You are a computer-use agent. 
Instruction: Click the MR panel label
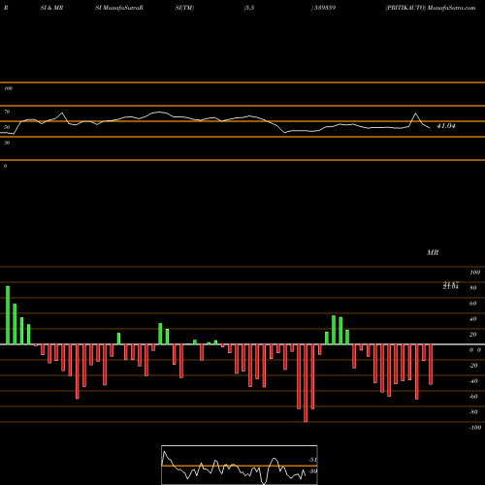[x=433, y=252]
